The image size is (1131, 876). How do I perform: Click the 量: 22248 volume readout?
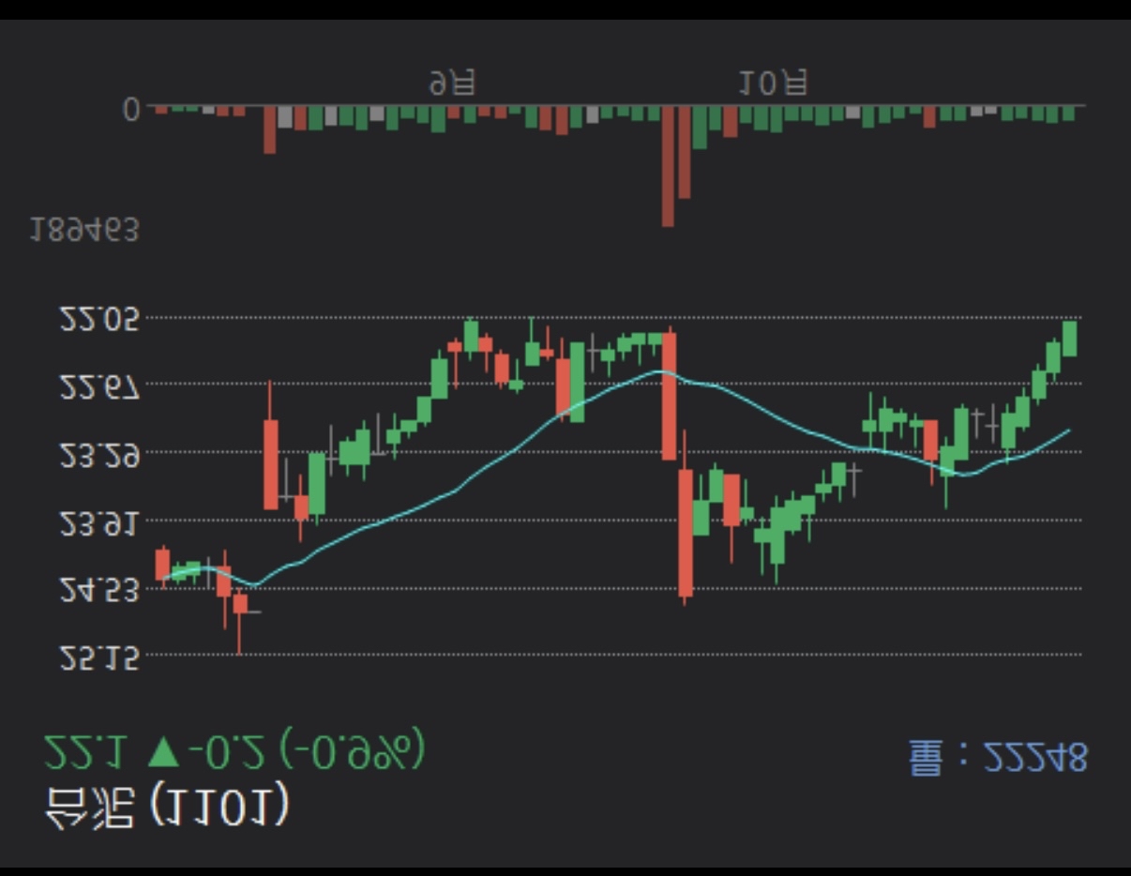click(998, 757)
